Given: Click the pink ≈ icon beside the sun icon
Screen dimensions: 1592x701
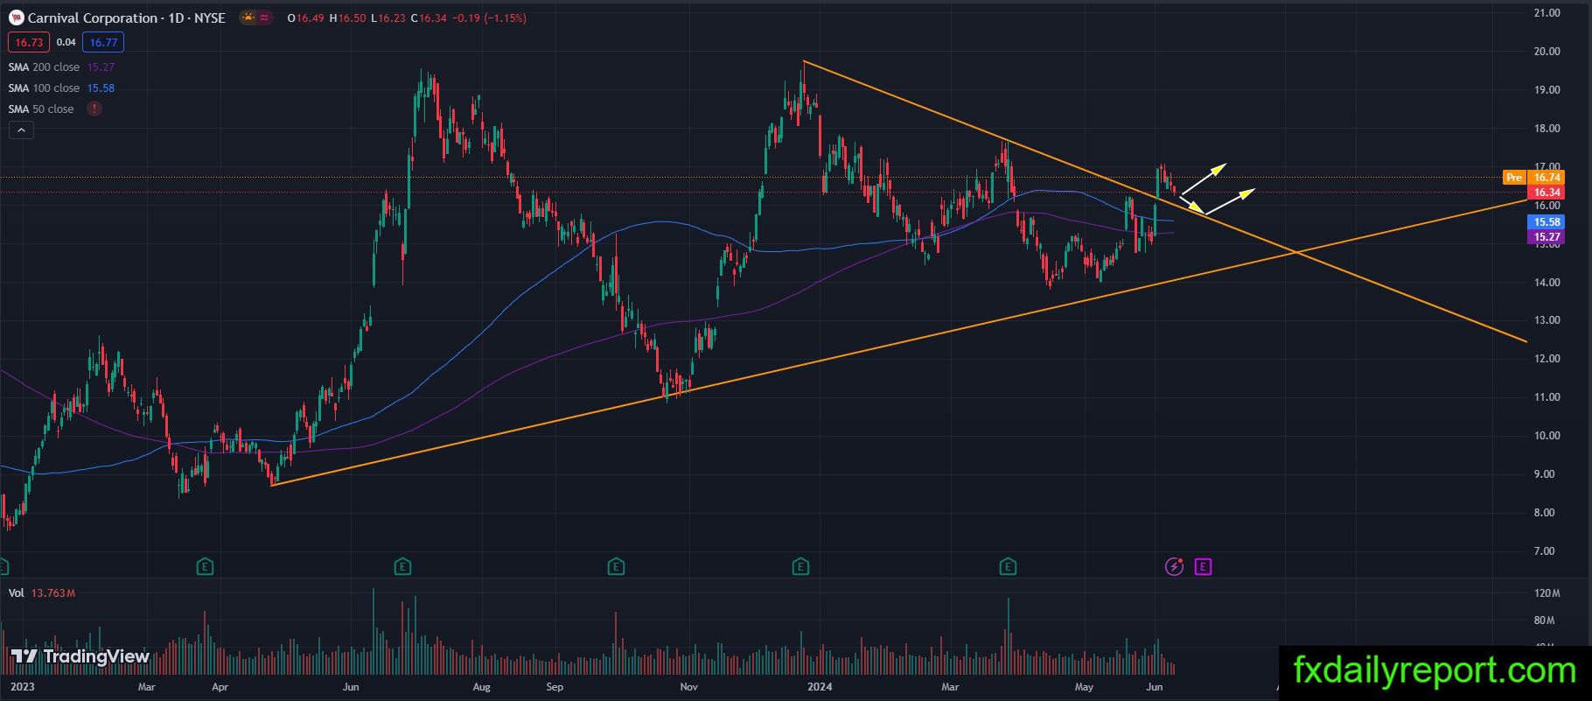Looking at the screenshot, I should click(265, 18).
